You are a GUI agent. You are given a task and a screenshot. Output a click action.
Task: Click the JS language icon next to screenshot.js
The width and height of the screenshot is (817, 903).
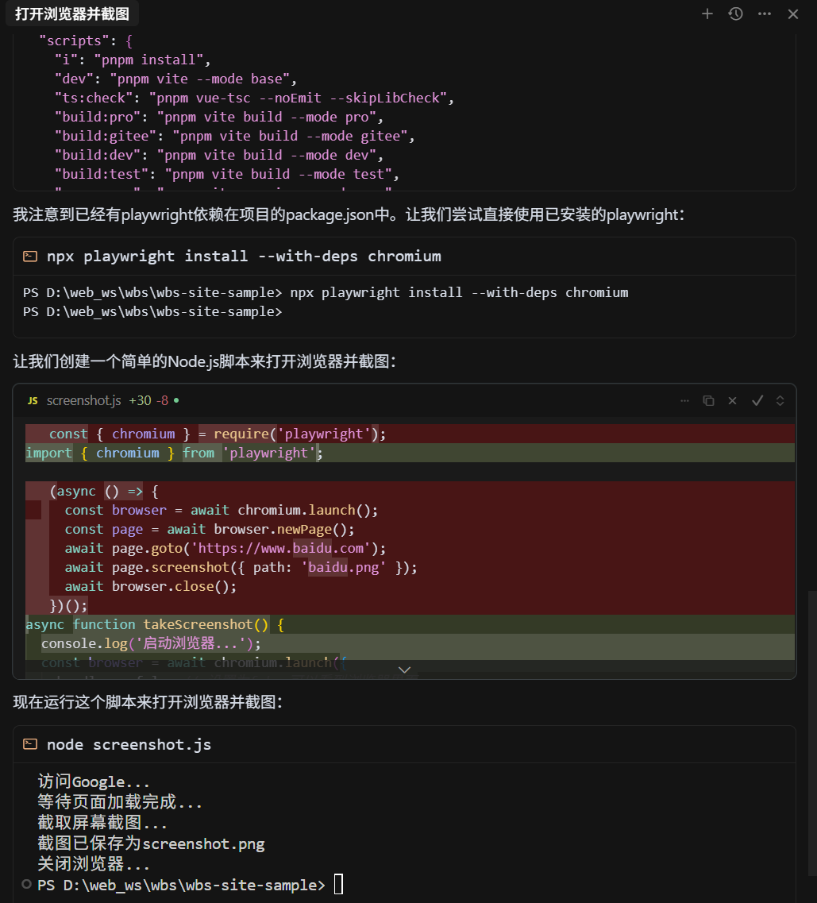click(x=32, y=400)
